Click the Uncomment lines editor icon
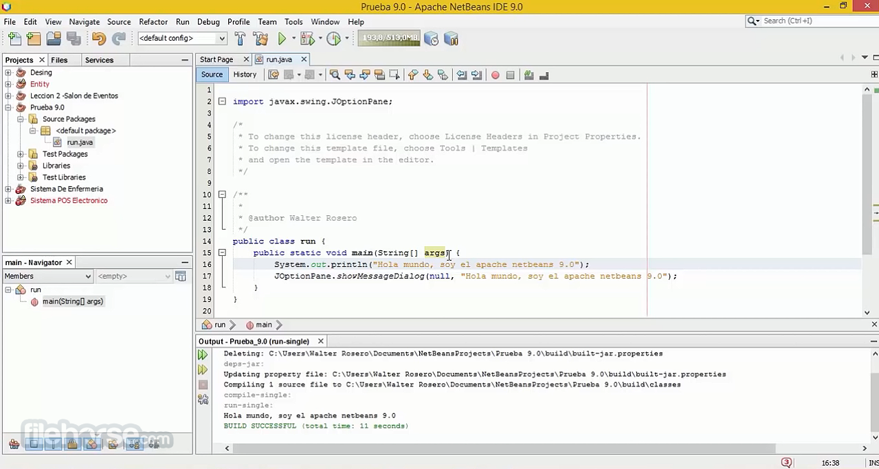This screenshot has height=469, width=879. pos(544,75)
